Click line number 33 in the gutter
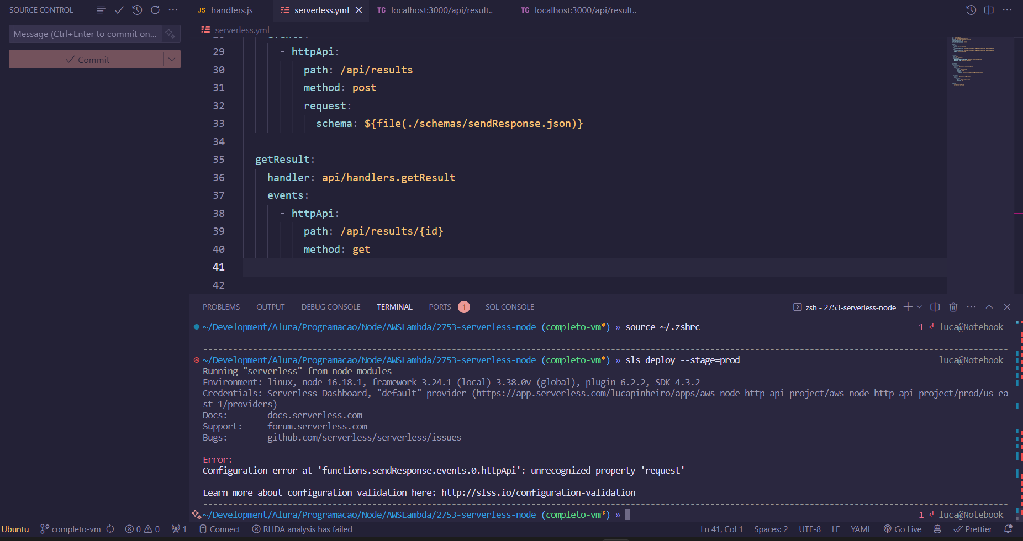The width and height of the screenshot is (1023, 541). click(219, 124)
